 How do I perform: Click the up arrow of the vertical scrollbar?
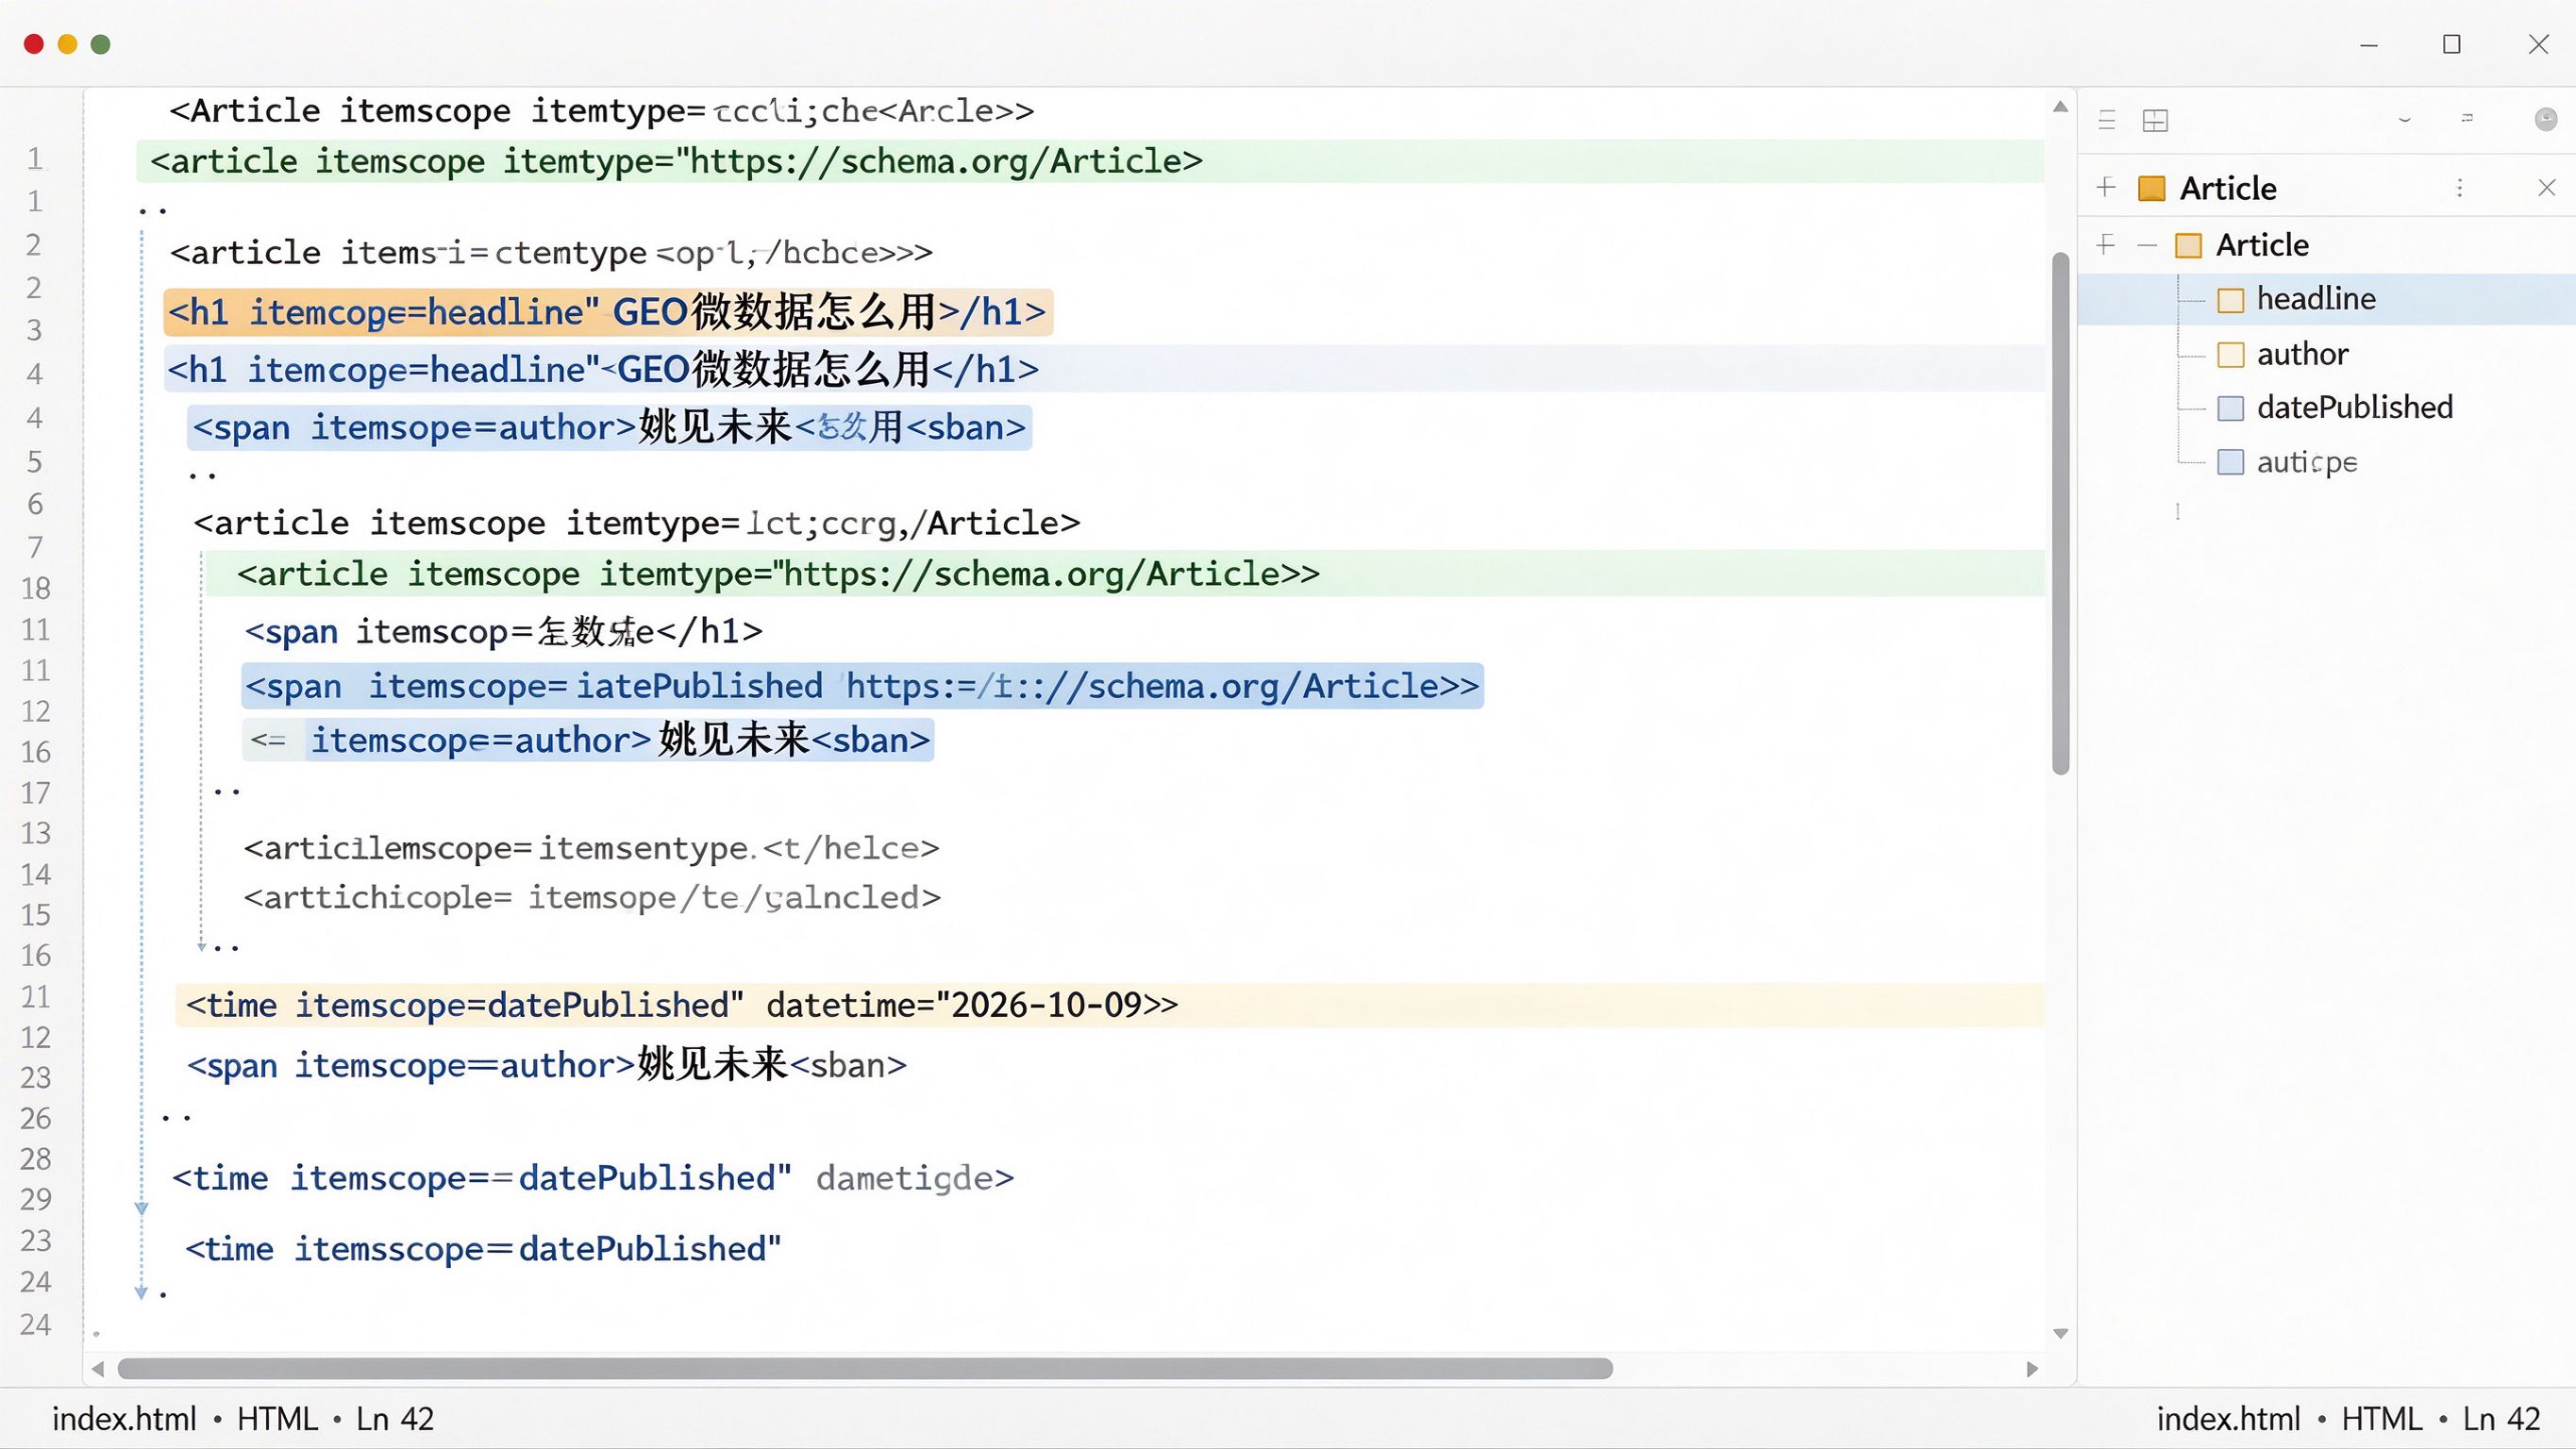2060,106
